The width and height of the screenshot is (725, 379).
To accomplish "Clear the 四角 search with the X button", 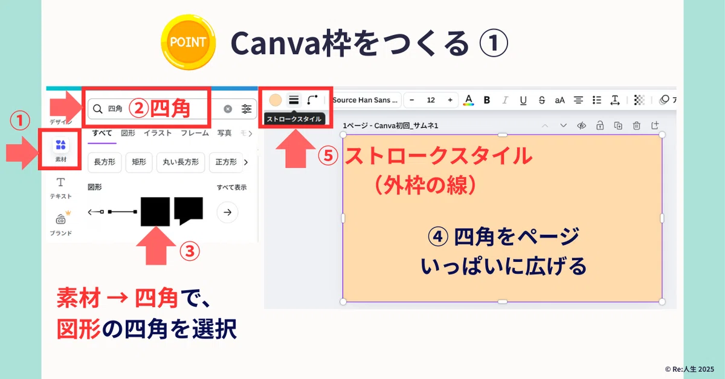I will tap(228, 109).
